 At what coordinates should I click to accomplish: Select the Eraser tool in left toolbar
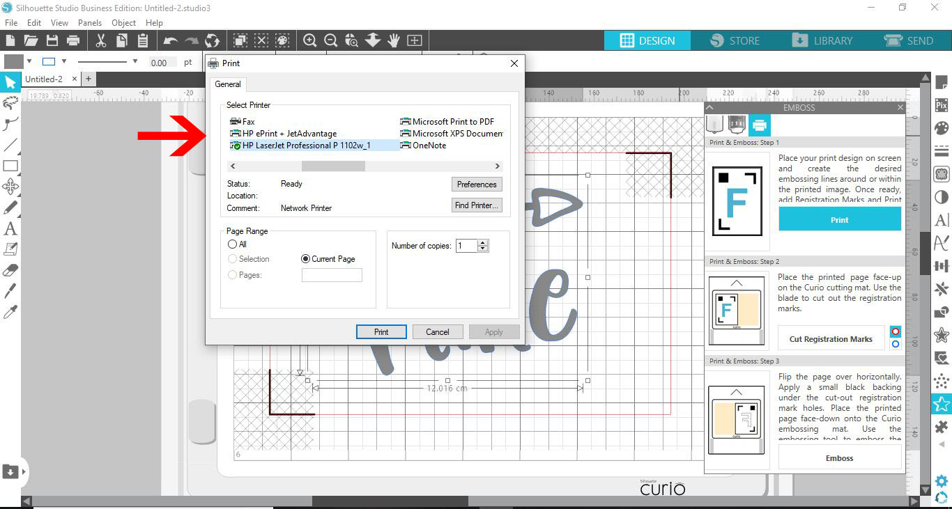[10, 270]
